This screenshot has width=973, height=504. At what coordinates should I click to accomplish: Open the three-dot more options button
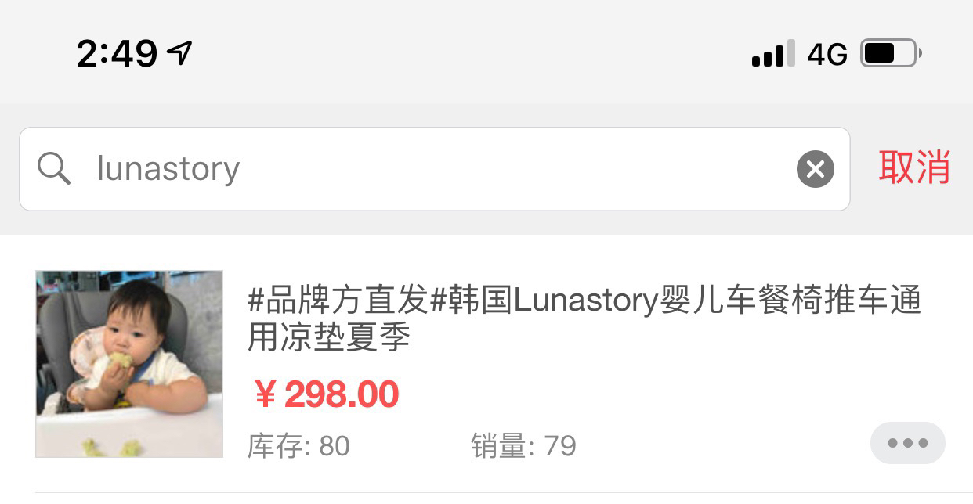click(x=907, y=443)
